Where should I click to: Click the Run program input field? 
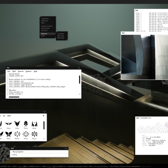39,155
